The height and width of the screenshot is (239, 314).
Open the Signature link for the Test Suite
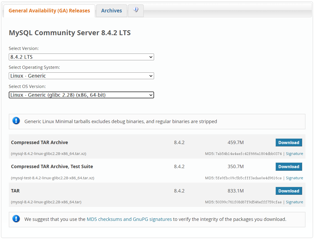294,178
